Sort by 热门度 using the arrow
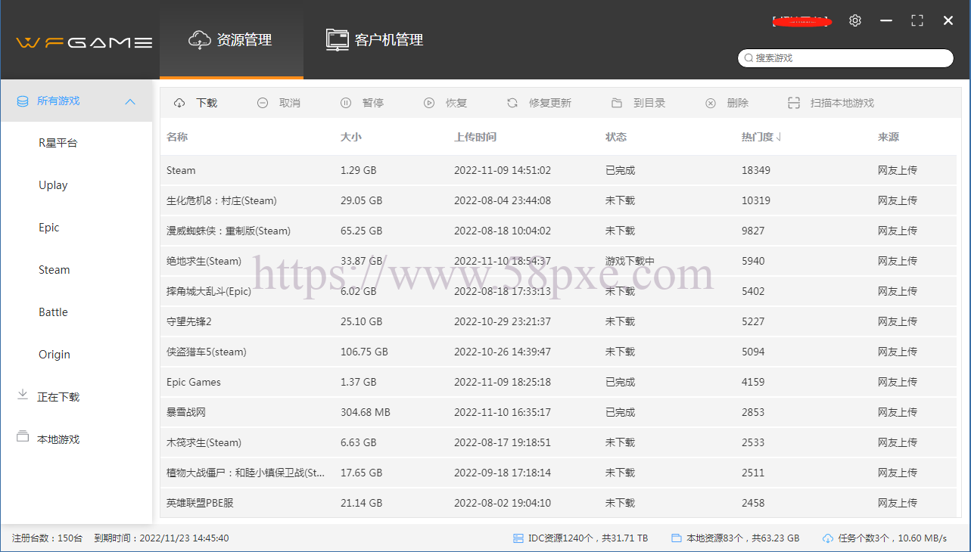Image resolution: width=971 pixels, height=552 pixels. 780,138
